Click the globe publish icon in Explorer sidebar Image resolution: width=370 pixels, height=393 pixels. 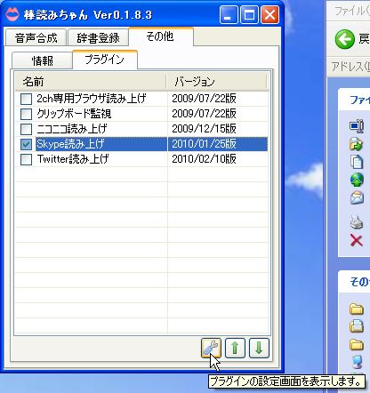357,180
